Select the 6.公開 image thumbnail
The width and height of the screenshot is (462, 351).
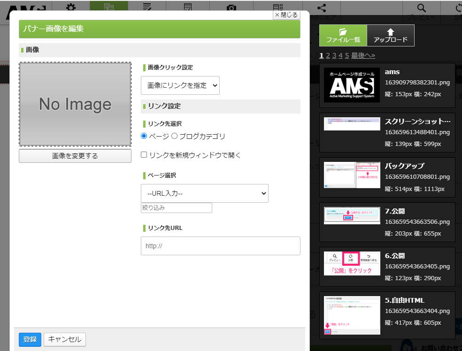coord(352,264)
